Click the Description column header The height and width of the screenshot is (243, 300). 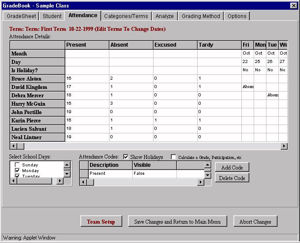pos(110,165)
